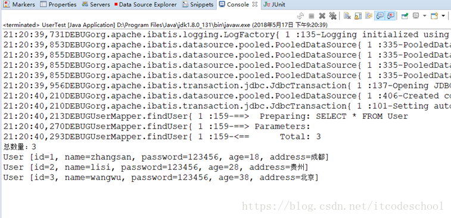
Task: Click the 21:20:39,956 JdbcTransaction Opening log line
Action: click(226, 86)
